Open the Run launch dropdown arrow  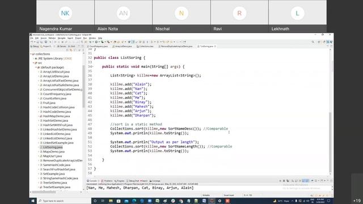coord(99,42)
